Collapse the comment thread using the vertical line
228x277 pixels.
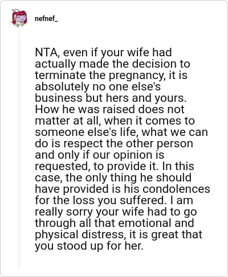pos(19,147)
